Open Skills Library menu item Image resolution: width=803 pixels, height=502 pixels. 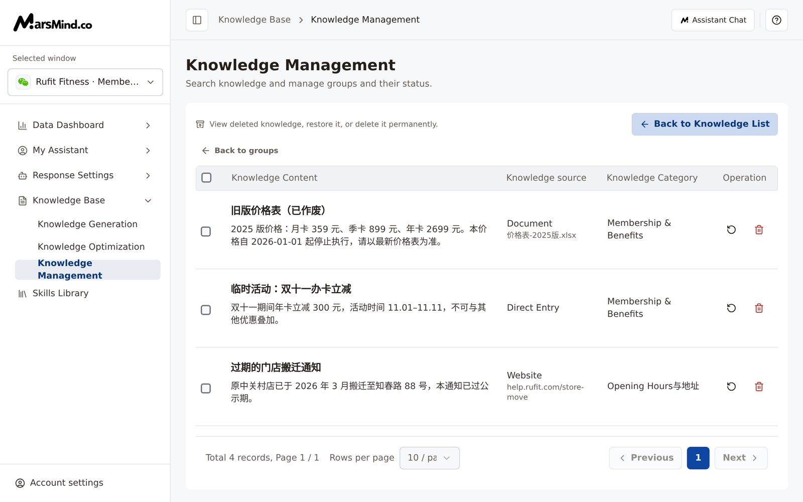coord(60,293)
